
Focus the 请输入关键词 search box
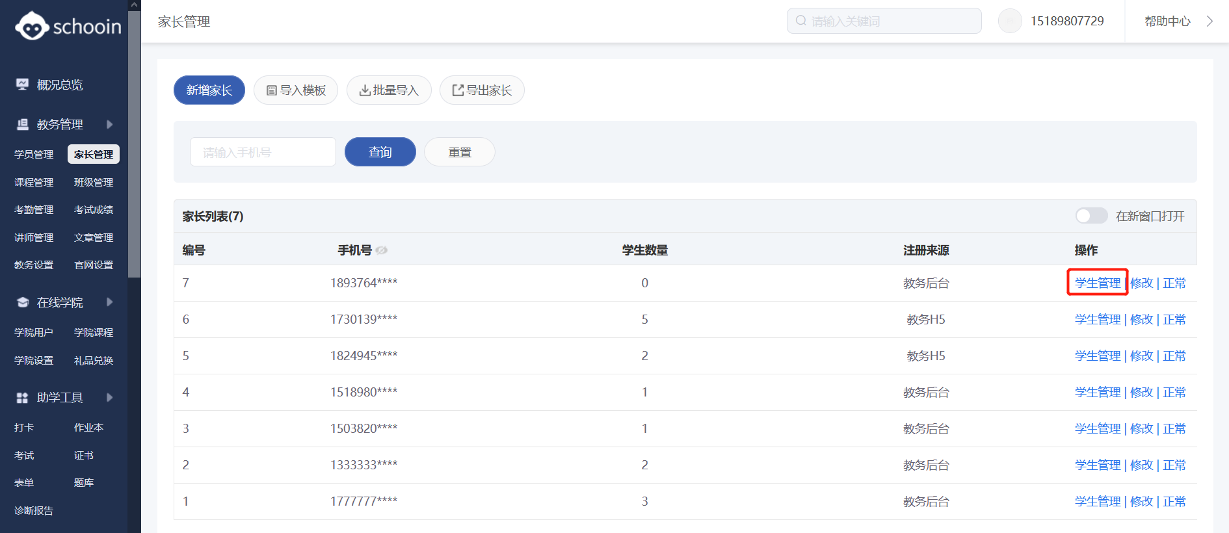point(884,21)
